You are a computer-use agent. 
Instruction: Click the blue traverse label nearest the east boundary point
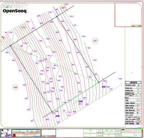(104, 87)
